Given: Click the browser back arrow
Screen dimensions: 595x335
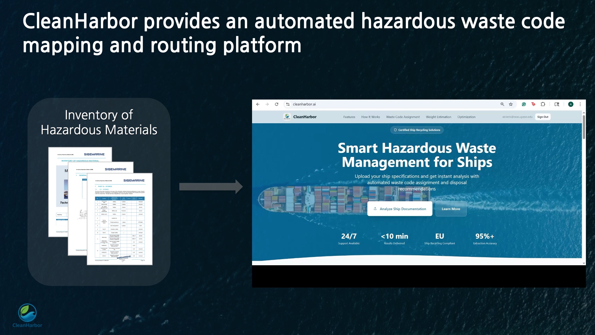Looking at the screenshot, I should pyautogui.click(x=258, y=104).
